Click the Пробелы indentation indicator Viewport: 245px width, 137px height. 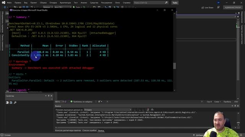[227, 102]
